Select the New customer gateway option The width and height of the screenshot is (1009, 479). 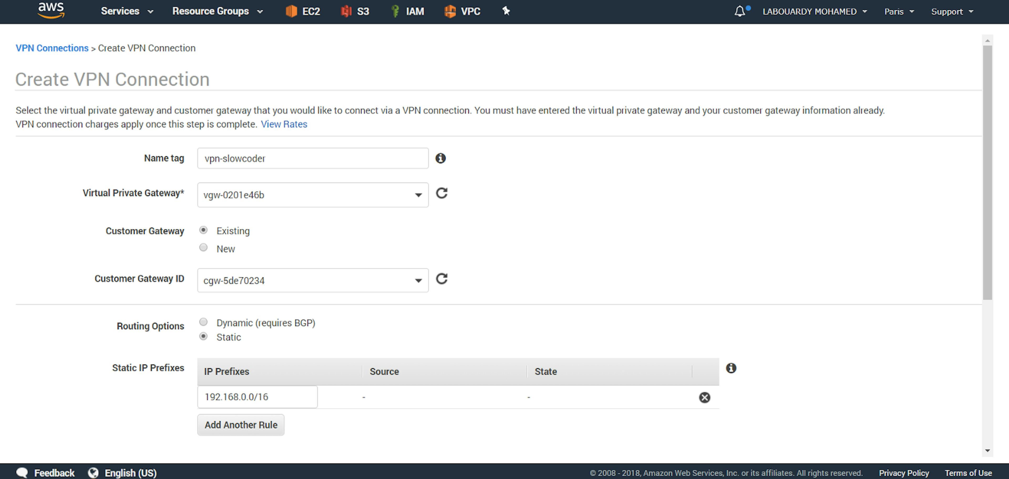coord(203,248)
